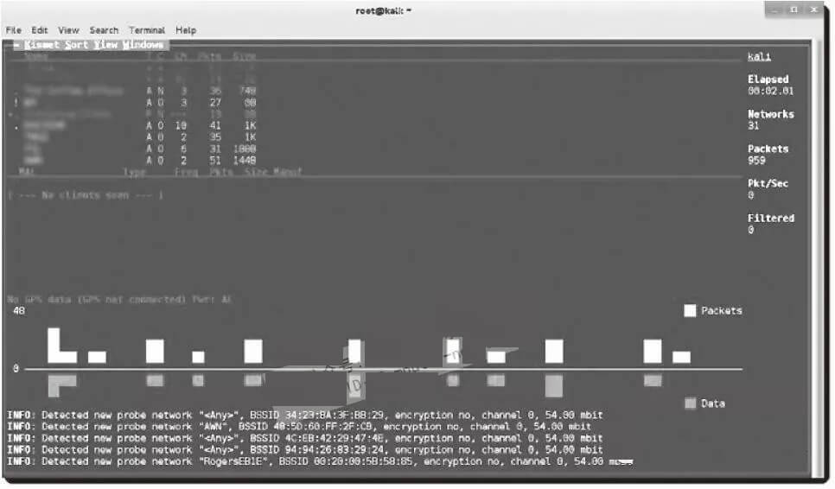Open the File menu
Image resolution: width=835 pixels, height=489 pixels.
coord(13,30)
